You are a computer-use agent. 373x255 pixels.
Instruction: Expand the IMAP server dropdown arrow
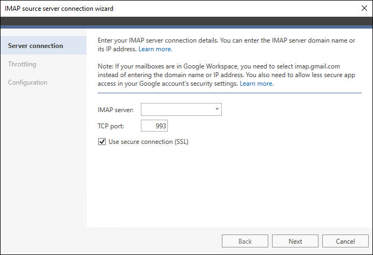[x=217, y=109]
